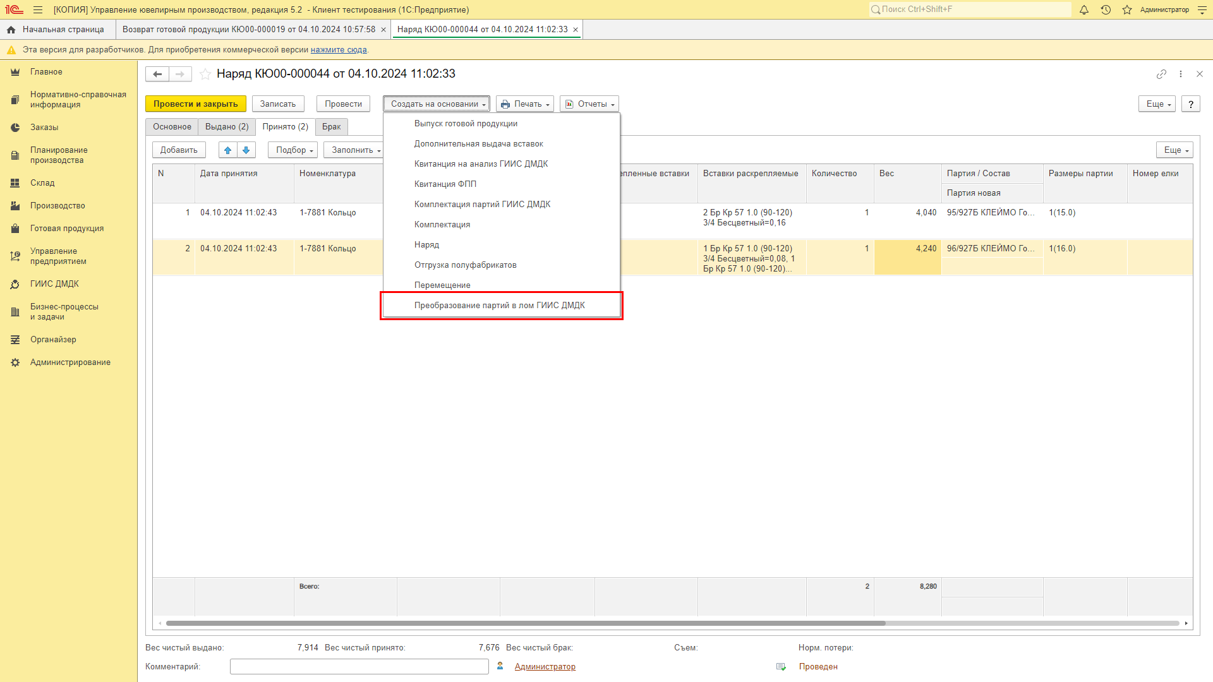The image size is (1213, 682).
Task: Click Провести и закрыть button
Action: (196, 104)
